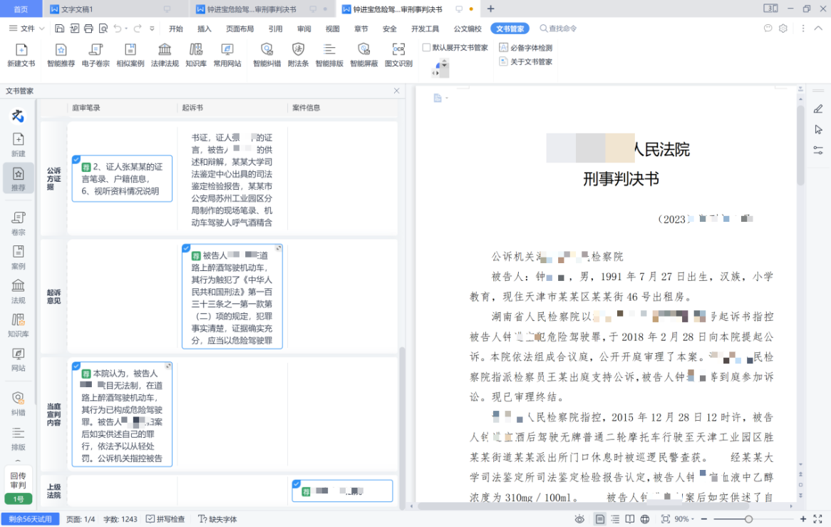This screenshot has width=831, height=527.
Task: Open the 电子卷宗 tool
Action: tap(96, 55)
